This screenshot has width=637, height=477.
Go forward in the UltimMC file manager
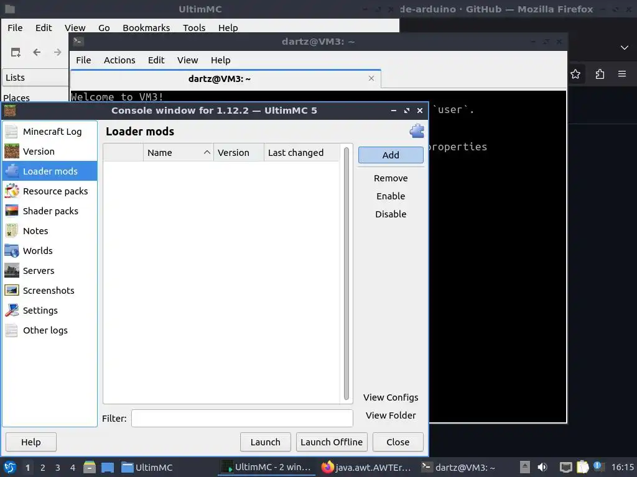pos(57,52)
